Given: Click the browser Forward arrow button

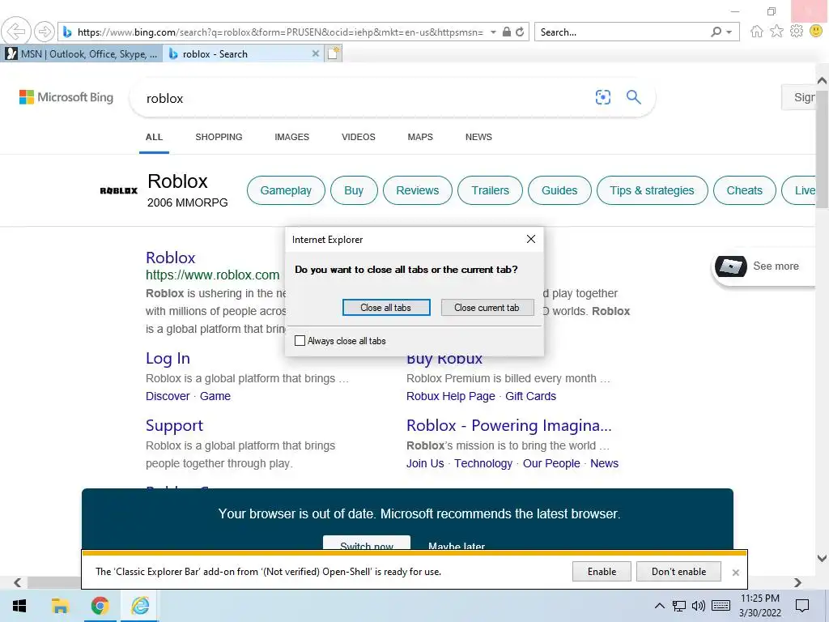Looking at the screenshot, I should point(45,32).
